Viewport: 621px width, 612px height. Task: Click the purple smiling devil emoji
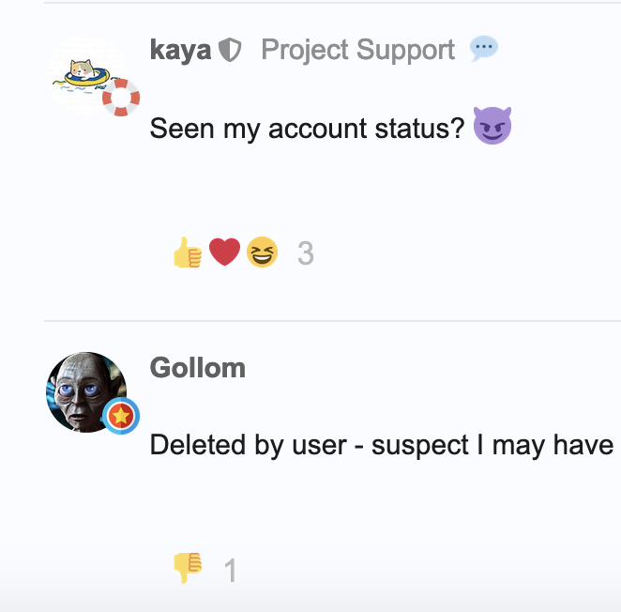pyautogui.click(x=492, y=126)
